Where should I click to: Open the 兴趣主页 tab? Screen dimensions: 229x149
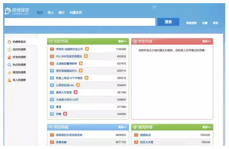tap(75, 13)
